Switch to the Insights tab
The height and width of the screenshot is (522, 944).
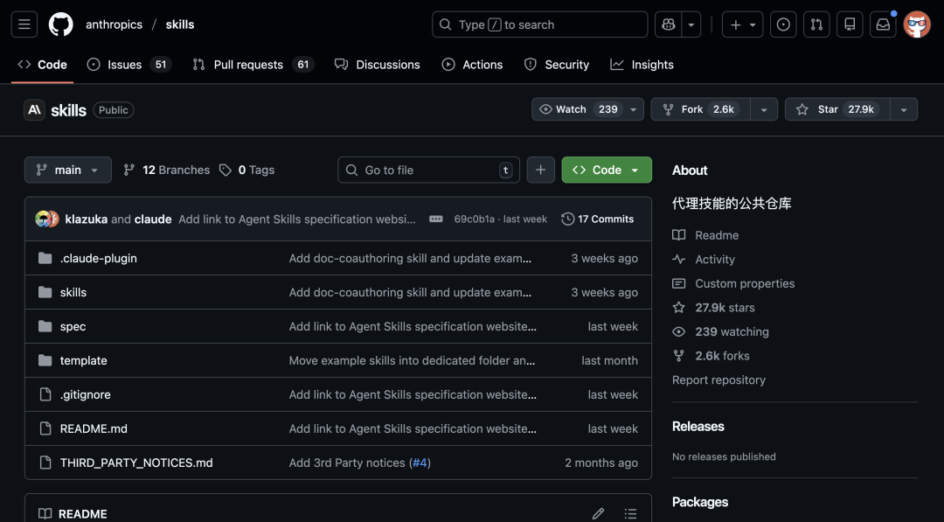coord(642,65)
